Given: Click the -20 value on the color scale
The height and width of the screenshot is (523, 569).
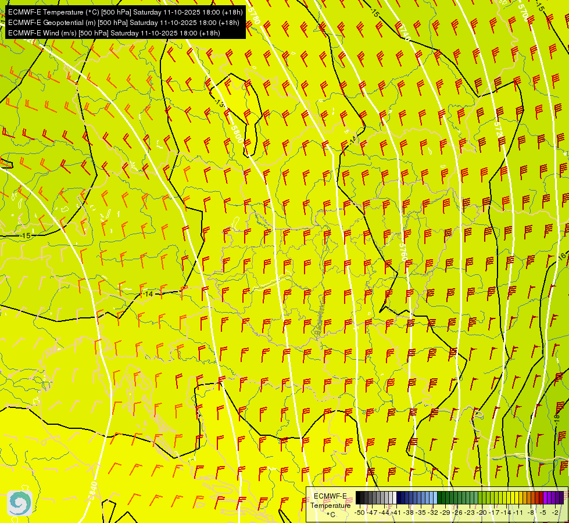Looking at the screenshot, I should coord(482,513).
